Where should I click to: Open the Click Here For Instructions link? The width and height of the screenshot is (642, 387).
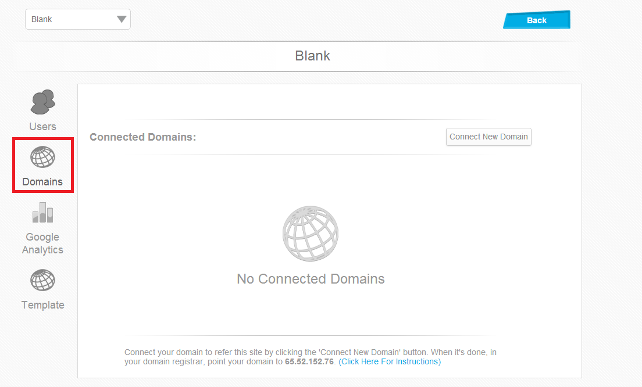[390, 361]
